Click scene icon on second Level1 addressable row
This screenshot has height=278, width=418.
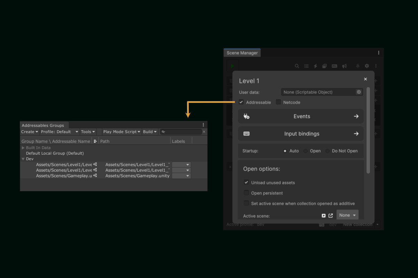[x=95, y=170]
